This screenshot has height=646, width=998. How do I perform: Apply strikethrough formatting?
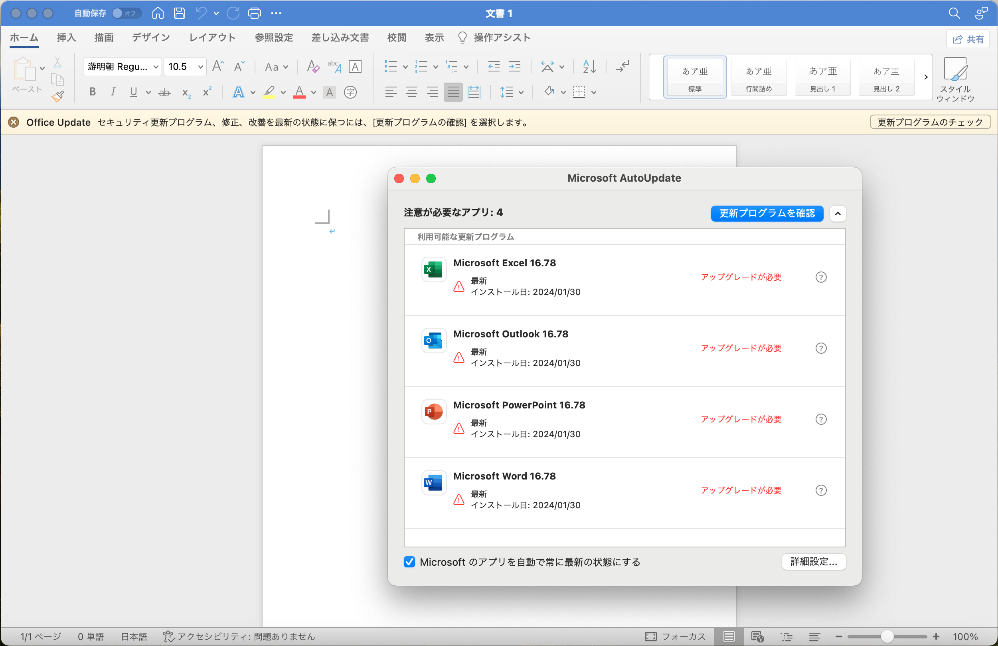tap(164, 92)
